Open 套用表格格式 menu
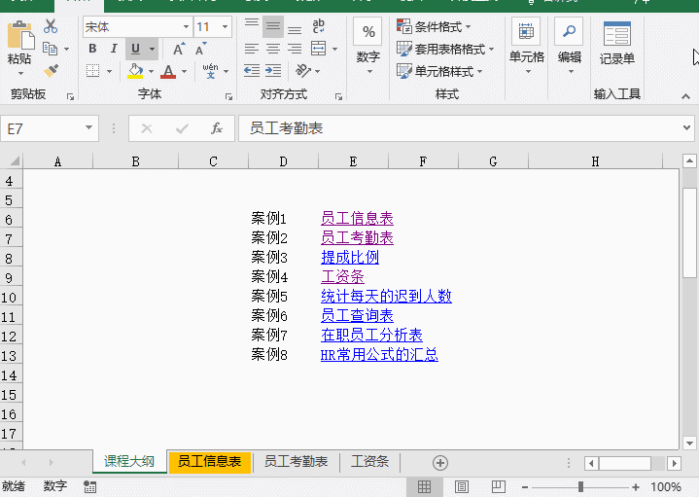This screenshot has width=699, height=497. (x=445, y=49)
